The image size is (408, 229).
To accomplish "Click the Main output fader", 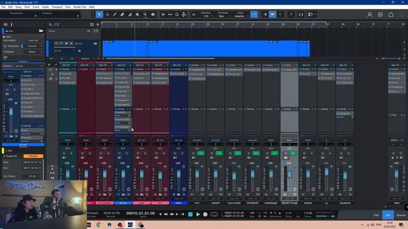I will [397, 174].
